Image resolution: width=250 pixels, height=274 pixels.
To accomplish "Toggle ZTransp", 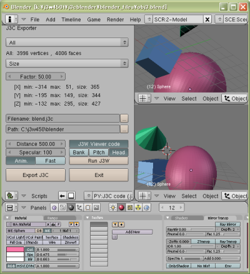I will click(203, 241).
